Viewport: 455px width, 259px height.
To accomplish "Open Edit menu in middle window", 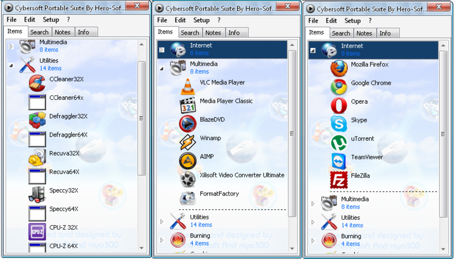I will (180, 20).
